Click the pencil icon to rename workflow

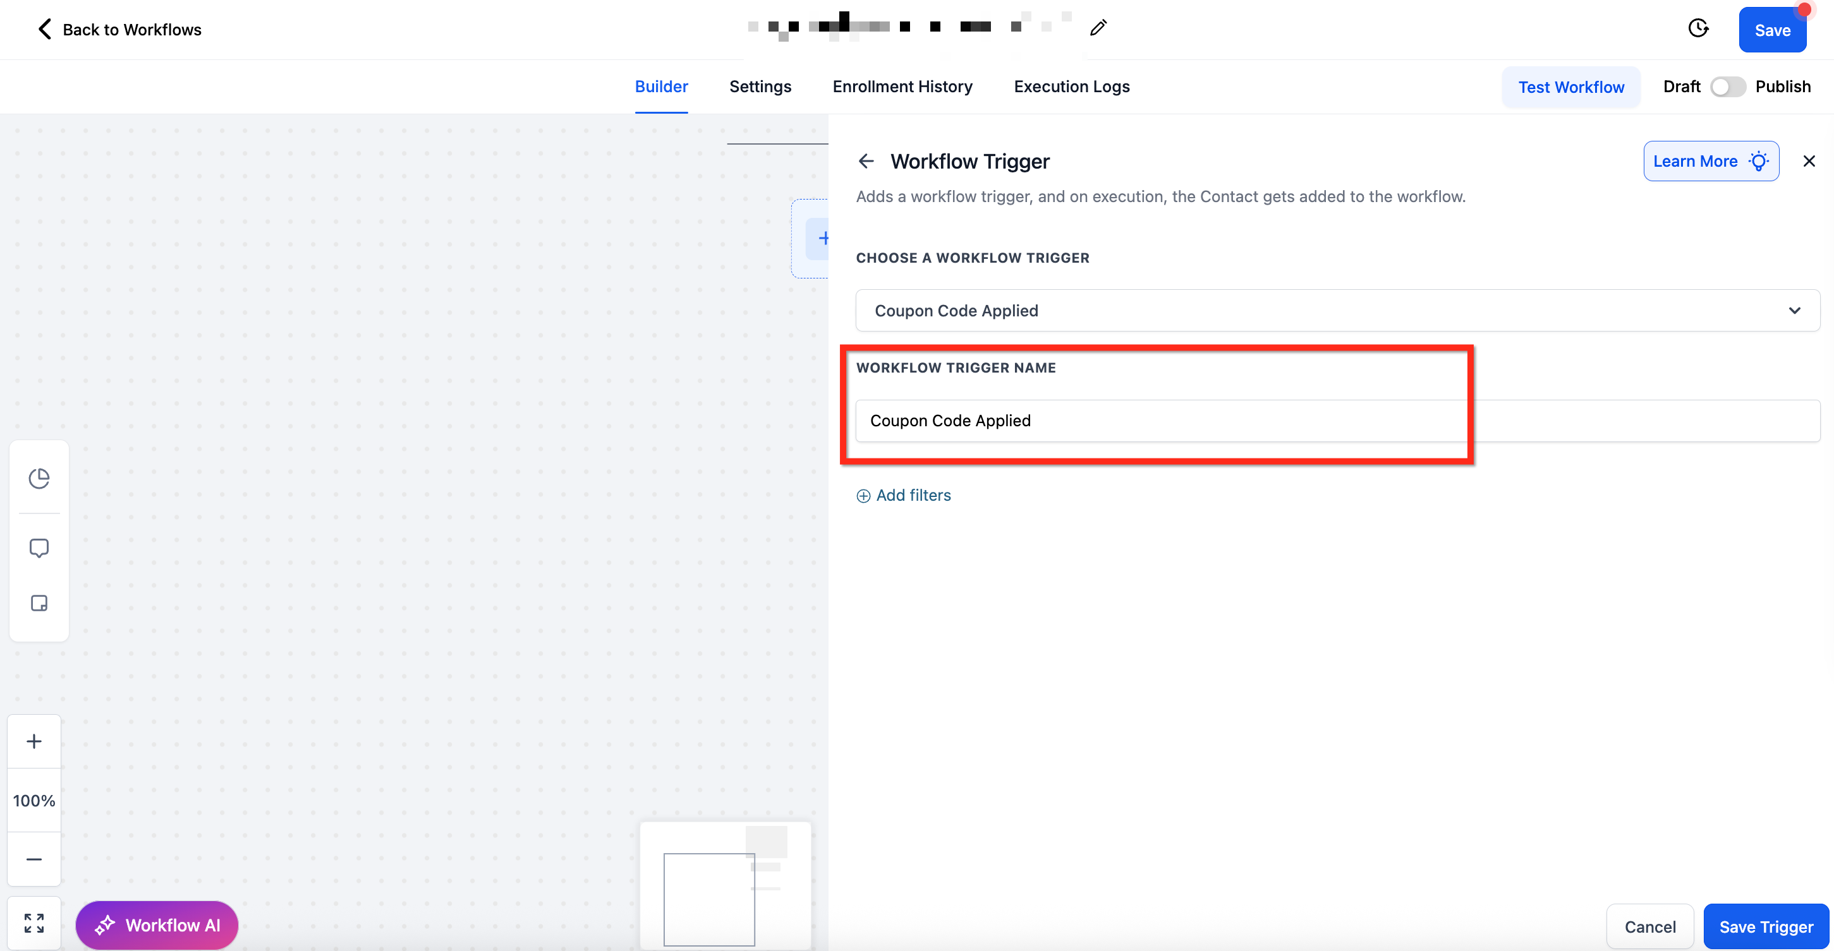tap(1098, 28)
